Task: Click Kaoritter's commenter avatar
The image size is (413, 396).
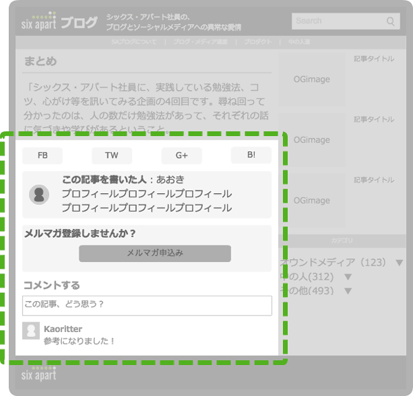Action: (31, 330)
